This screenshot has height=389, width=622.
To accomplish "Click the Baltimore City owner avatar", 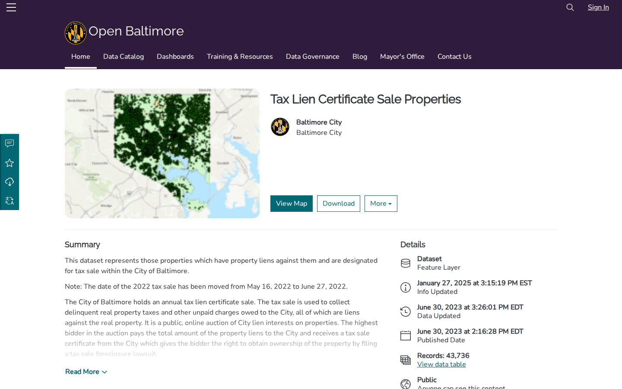I will [280, 127].
